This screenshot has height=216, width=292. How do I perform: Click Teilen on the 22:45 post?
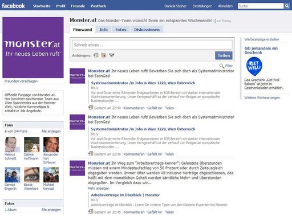coord(169,212)
